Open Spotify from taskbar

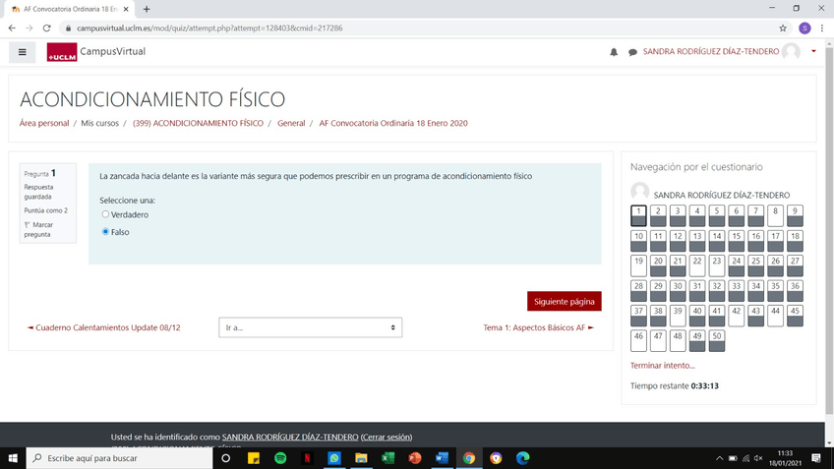coord(280,458)
